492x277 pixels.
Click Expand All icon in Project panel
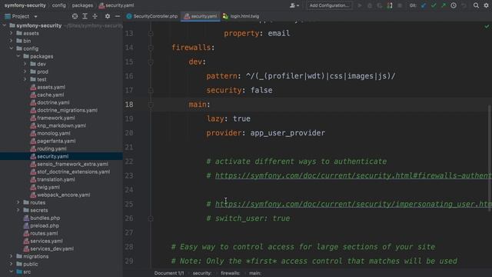[85, 16]
